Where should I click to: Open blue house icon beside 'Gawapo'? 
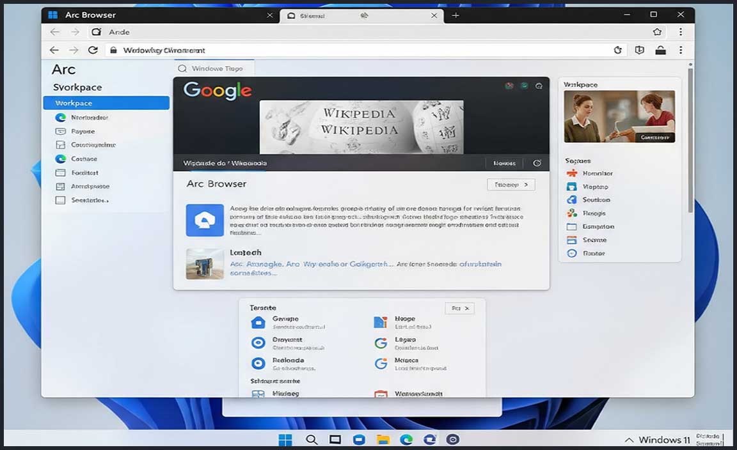(258, 322)
